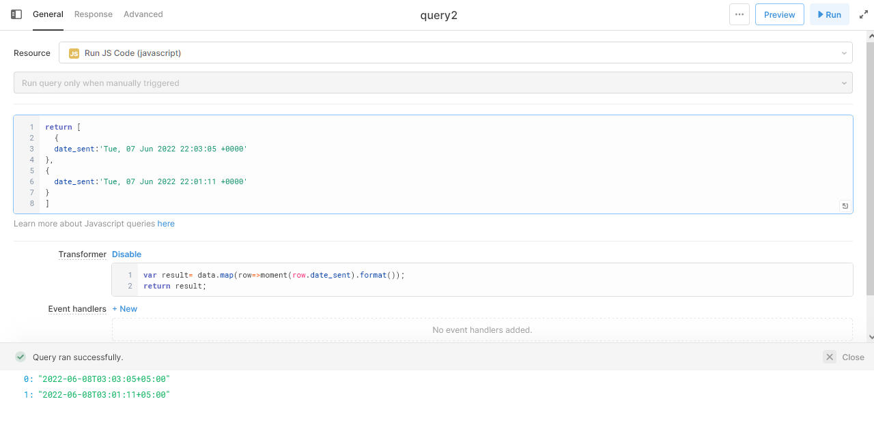Open the Advanced tab

(x=143, y=14)
